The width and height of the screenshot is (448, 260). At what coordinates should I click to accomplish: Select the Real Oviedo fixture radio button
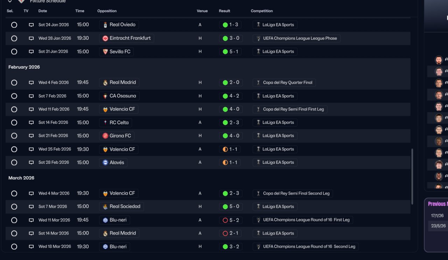click(x=14, y=25)
